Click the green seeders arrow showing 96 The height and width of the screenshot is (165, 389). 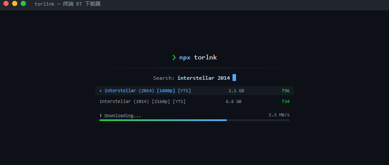click(x=283, y=91)
